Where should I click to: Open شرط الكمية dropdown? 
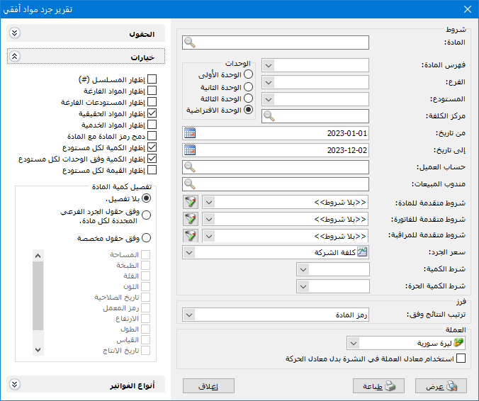[303, 270]
